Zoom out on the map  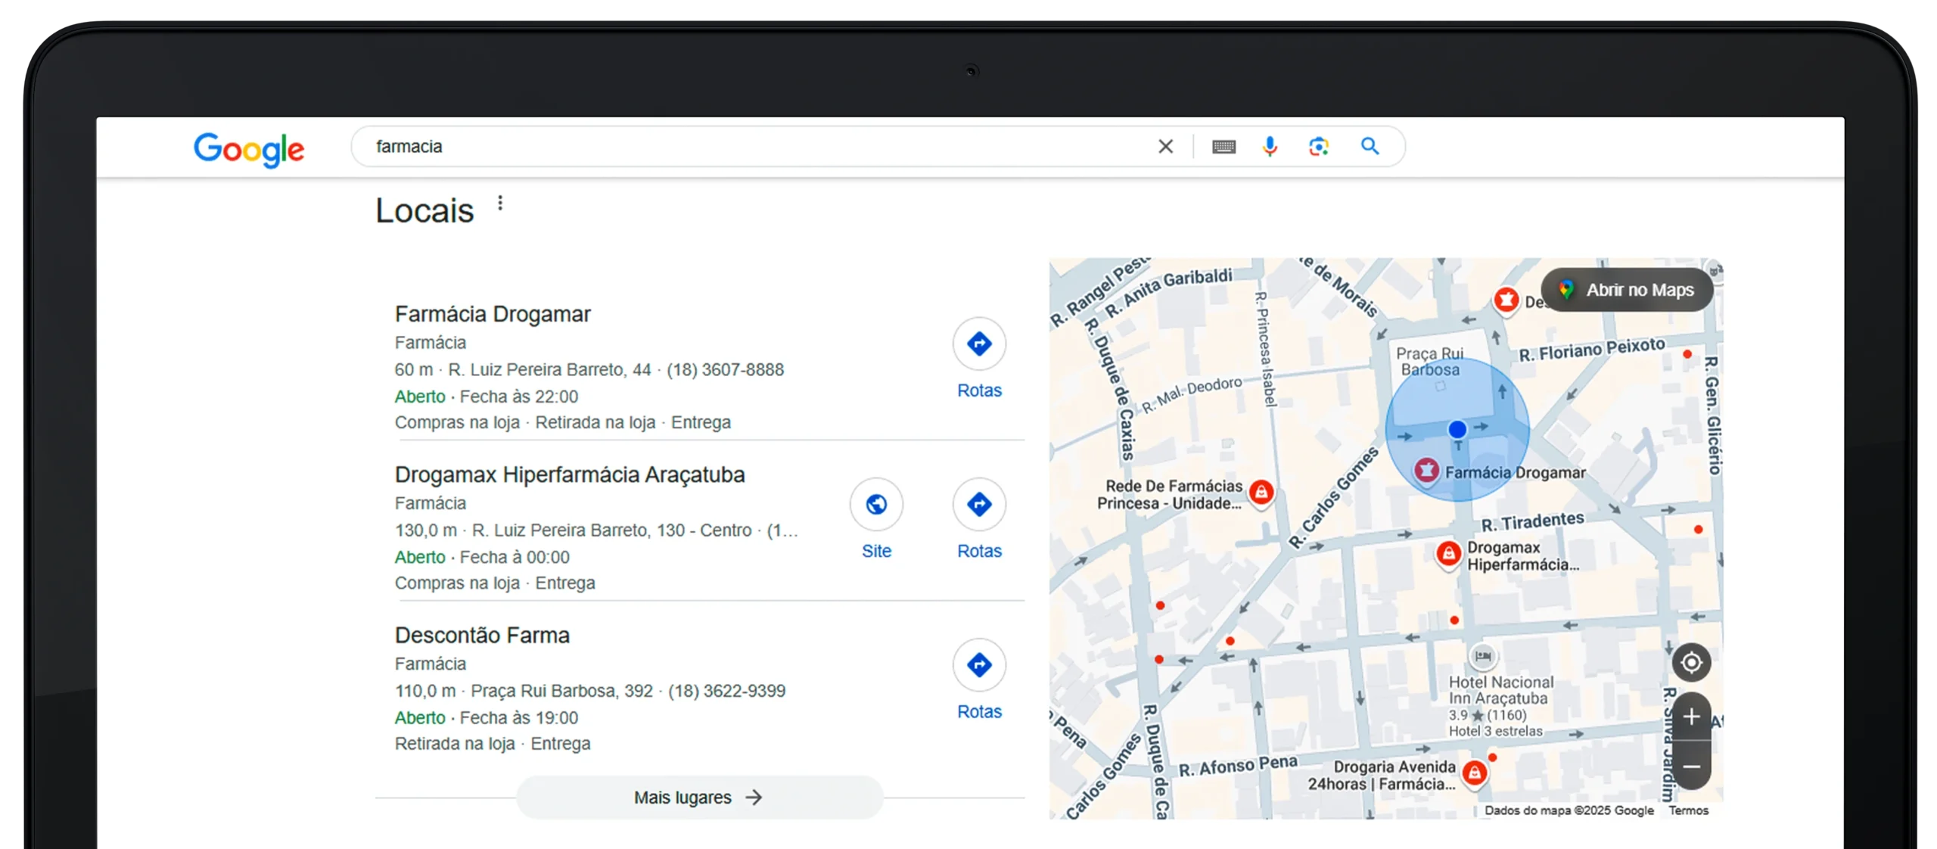coord(1691,767)
